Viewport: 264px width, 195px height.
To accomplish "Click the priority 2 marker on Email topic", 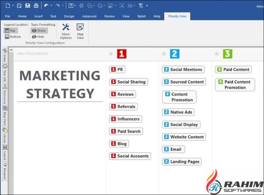I will point(166,149).
